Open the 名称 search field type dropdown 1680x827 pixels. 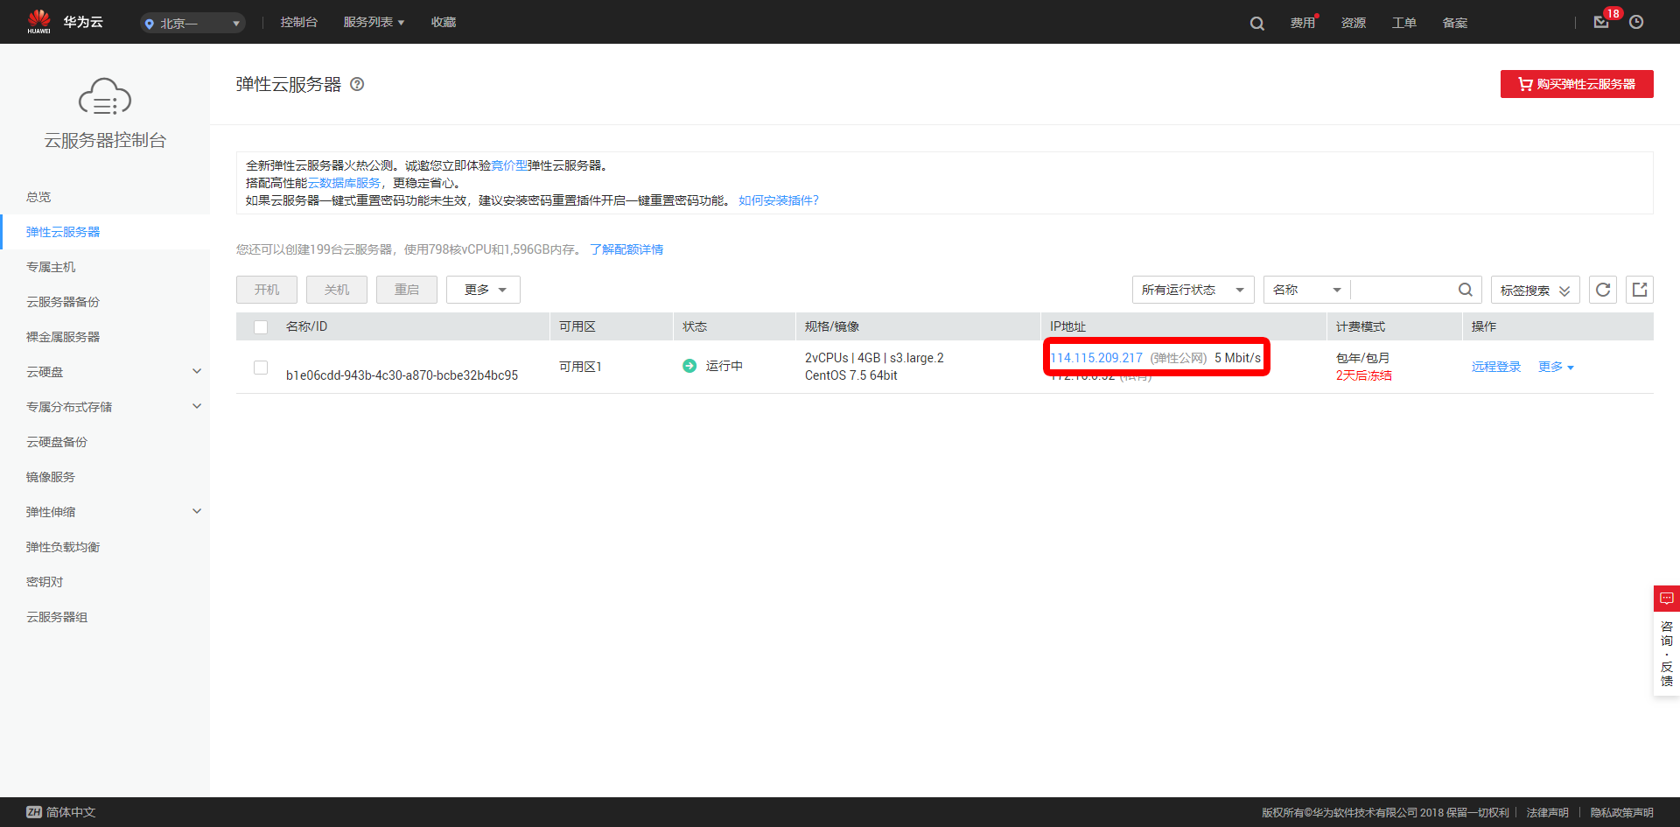(1306, 290)
